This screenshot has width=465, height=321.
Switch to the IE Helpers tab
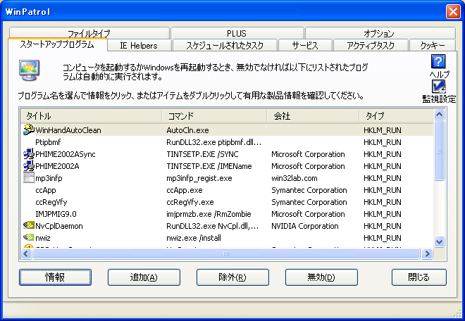point(138,46)
